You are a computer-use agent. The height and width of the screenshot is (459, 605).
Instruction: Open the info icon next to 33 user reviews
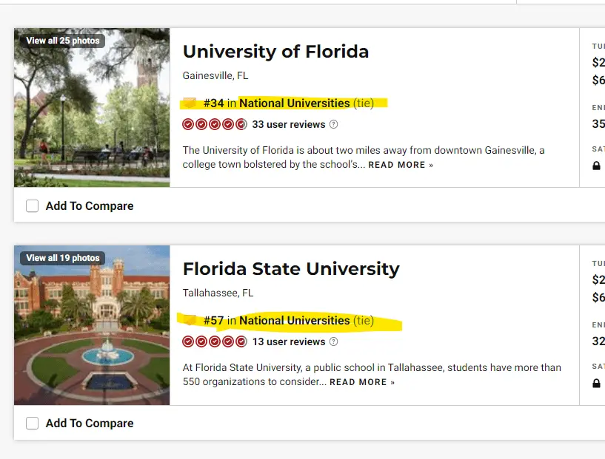pos(333,124)
